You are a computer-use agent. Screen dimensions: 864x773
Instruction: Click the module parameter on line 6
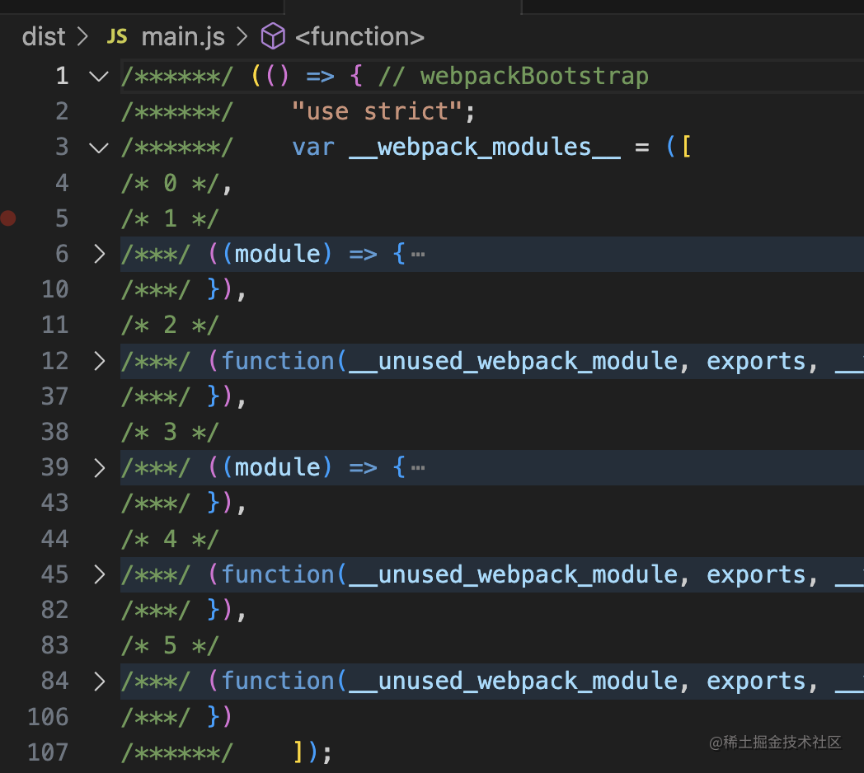(x=278, y=254)
